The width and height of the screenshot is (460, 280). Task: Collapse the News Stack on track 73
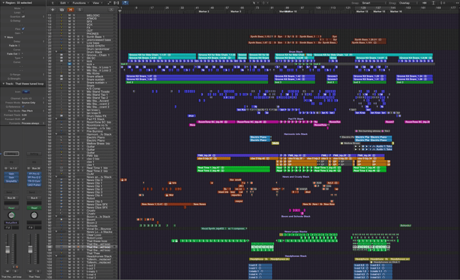(x=57, y=177)
